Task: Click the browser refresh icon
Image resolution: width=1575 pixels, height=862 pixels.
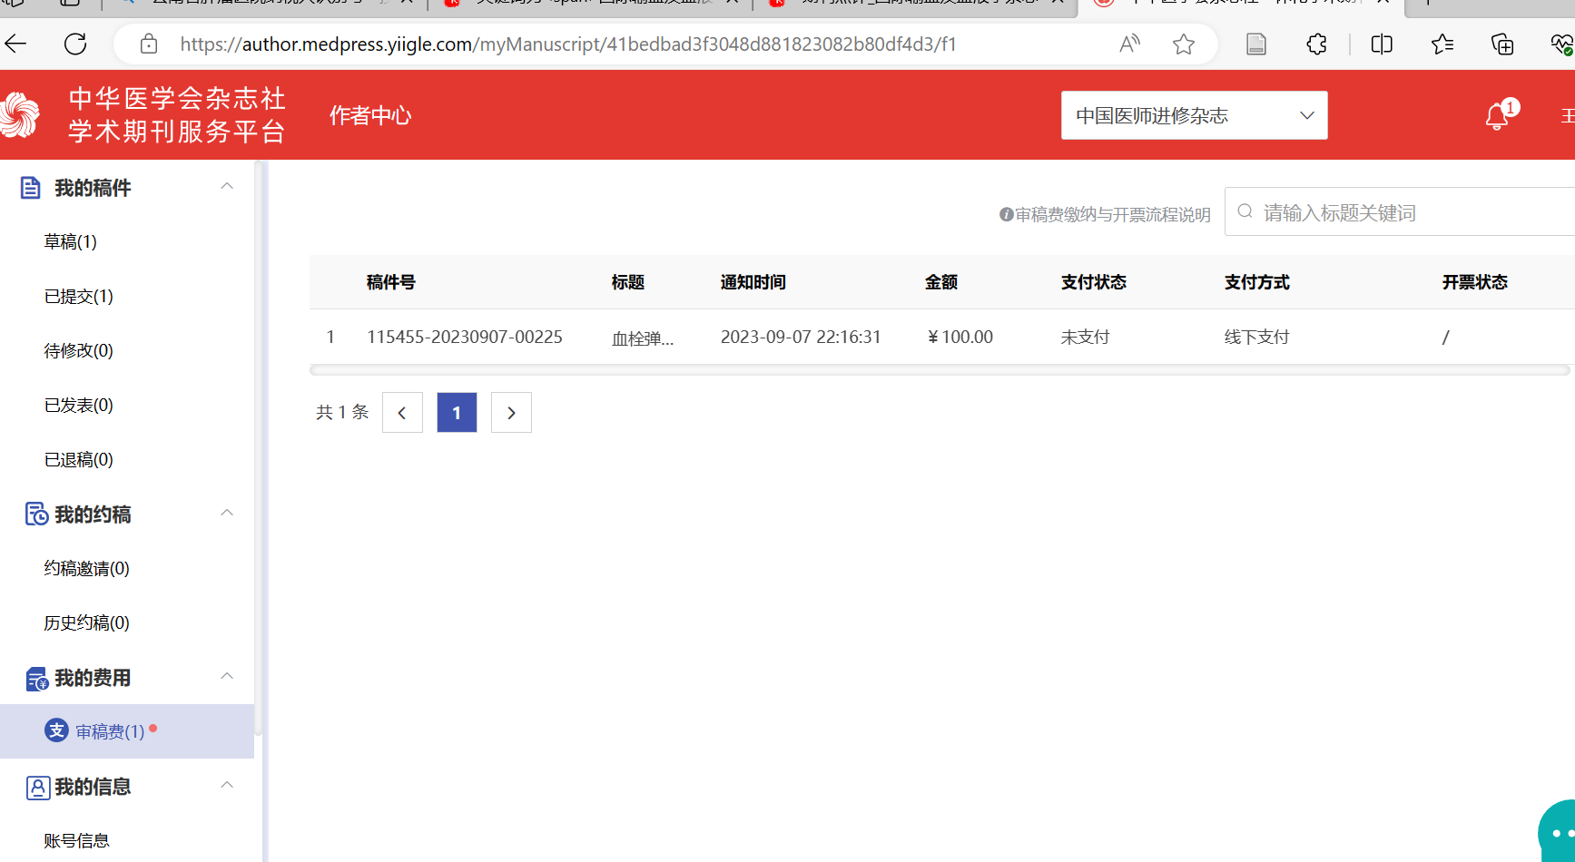Action: [75, 44]
